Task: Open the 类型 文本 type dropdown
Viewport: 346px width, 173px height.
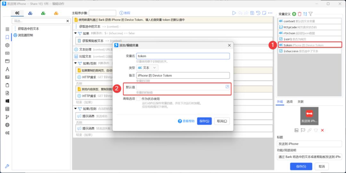Action: 147,68
